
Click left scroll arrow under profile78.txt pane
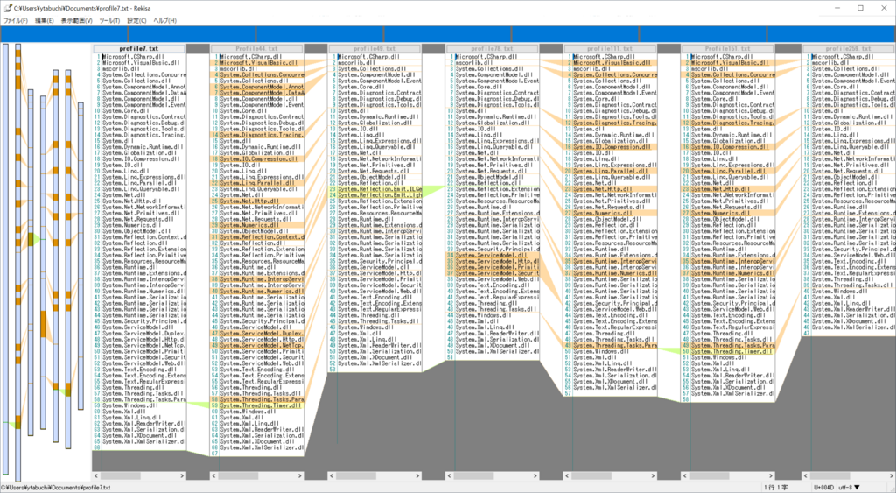pos(450,475)
